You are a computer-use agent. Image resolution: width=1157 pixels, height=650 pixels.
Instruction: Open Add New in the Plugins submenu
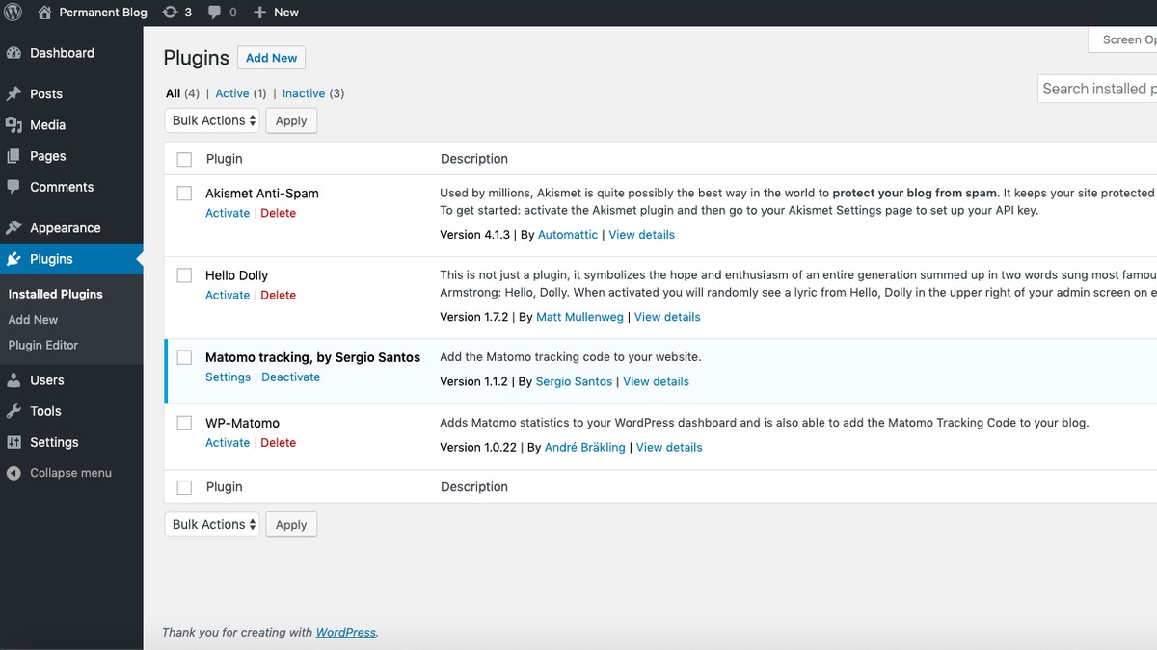(x=33, y=320)
